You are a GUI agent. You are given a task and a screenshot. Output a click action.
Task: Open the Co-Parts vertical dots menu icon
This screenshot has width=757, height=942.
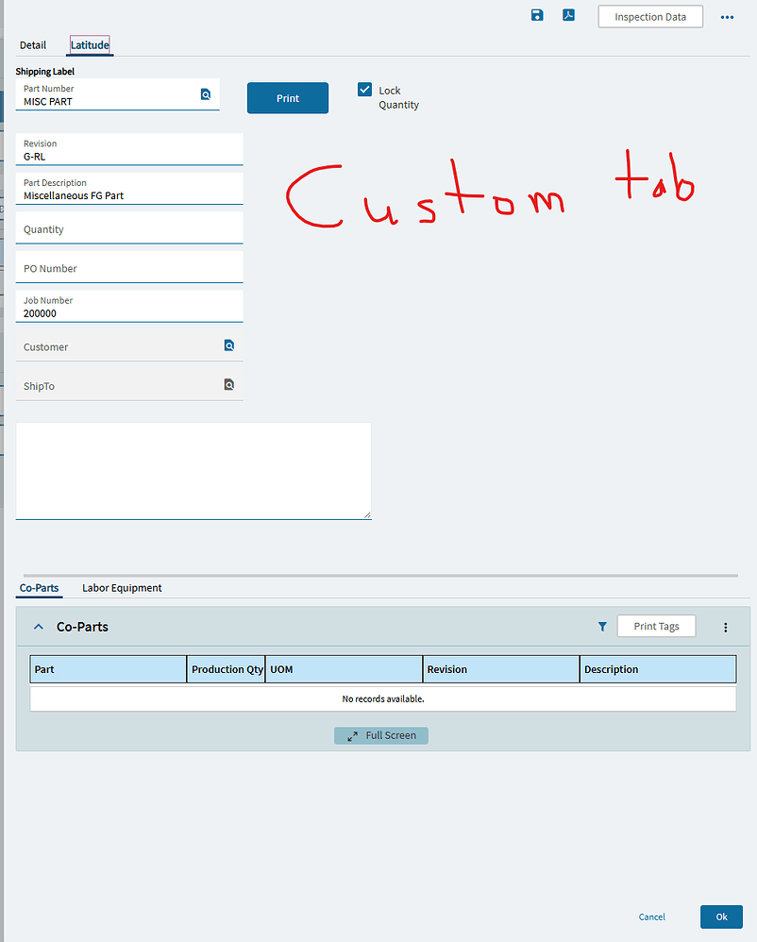click(725, 626)
